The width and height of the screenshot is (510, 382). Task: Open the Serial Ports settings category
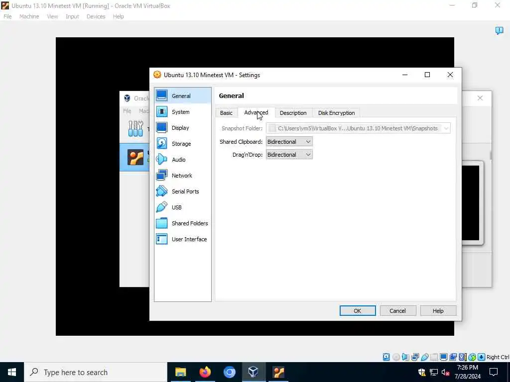tap(182, 191)
